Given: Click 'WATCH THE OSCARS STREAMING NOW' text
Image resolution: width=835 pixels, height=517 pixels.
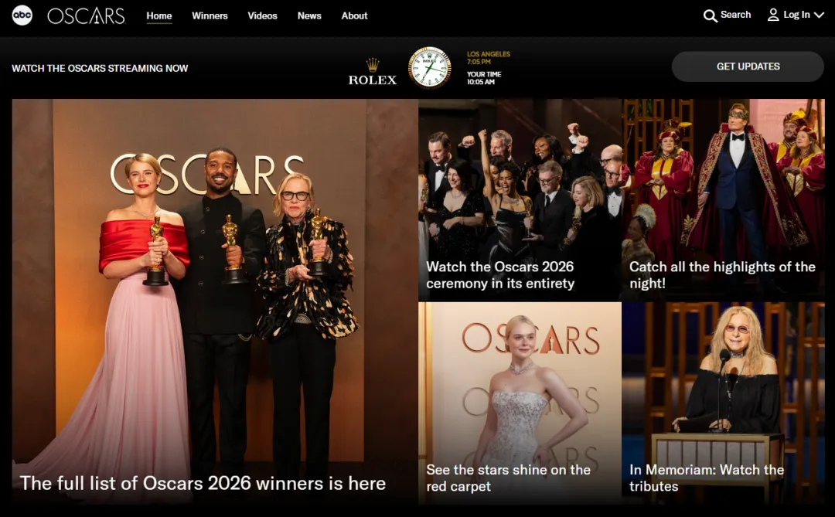Looking at the screenshot, I should 100,68.
